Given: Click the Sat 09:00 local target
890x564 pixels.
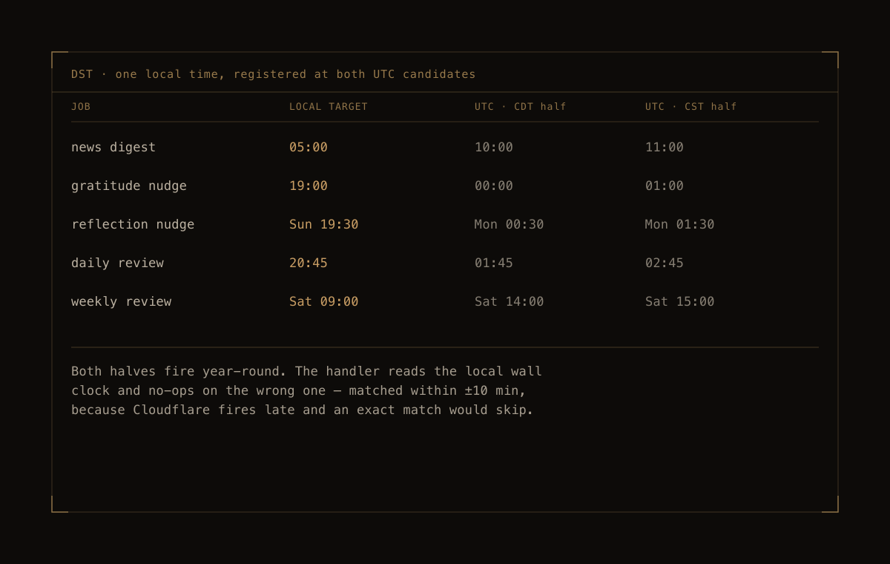Looking at the screenshot, I should (x=324, y=301).
